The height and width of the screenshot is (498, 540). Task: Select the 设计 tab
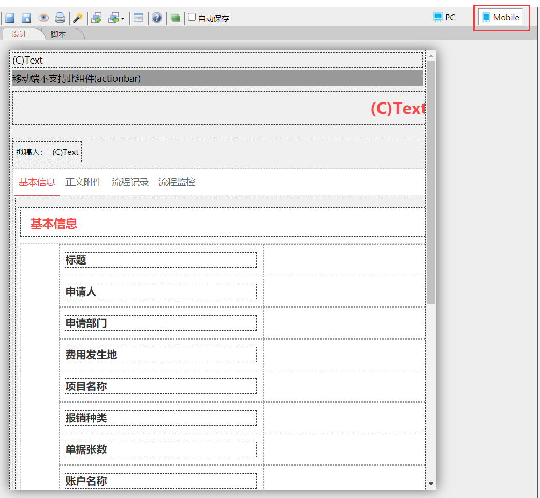[20, 35]
